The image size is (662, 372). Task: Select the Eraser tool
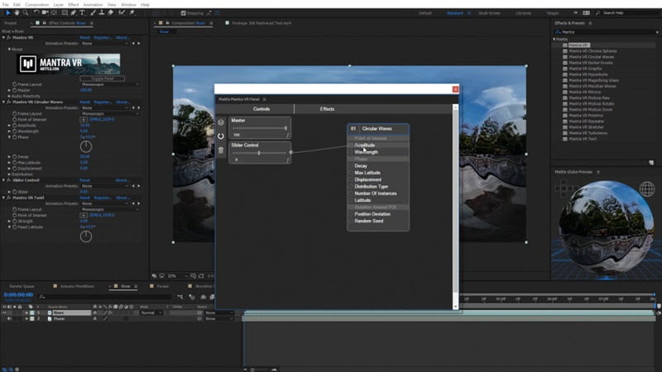tap(110, 13)
